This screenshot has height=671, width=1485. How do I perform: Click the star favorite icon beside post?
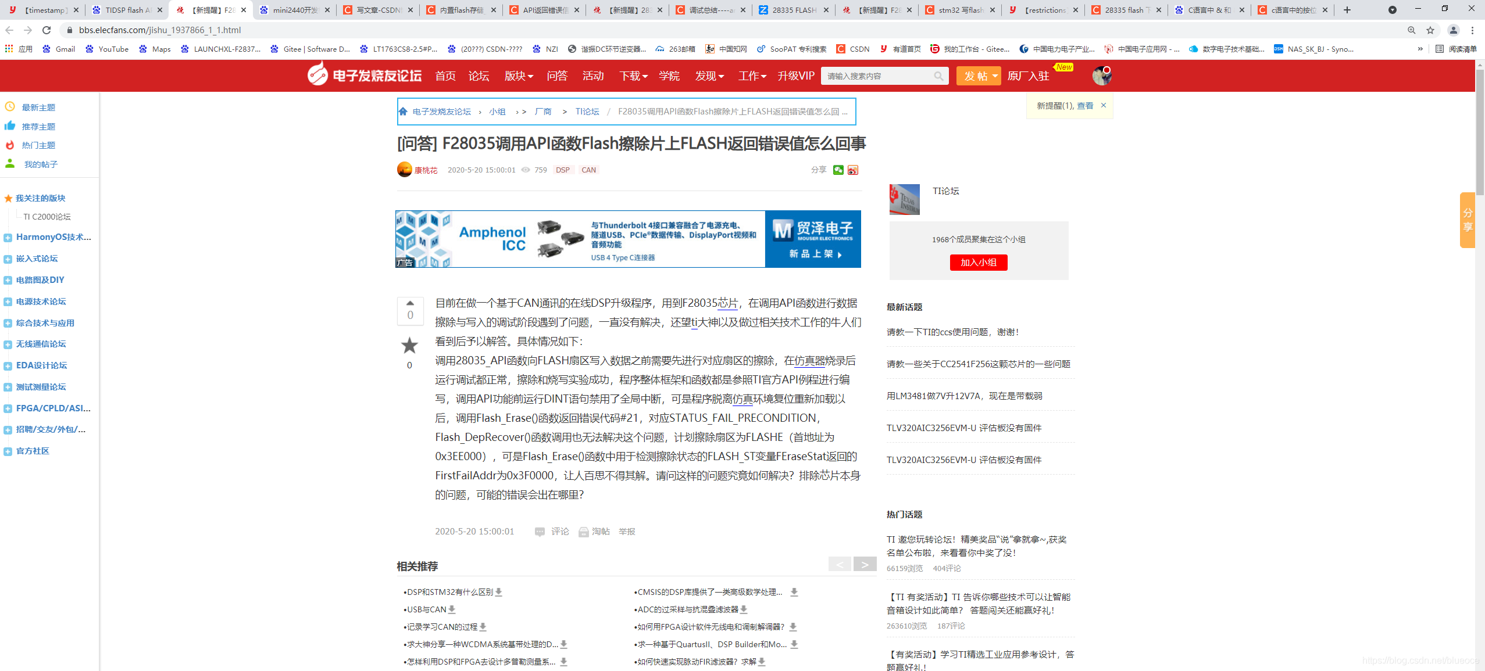410,346
